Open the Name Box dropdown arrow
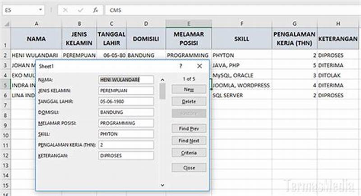Image resolution: width=361 pixels, height=196 pixels. 40,10
